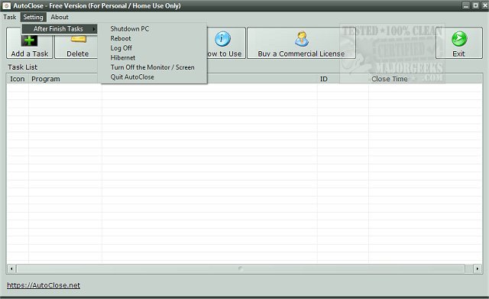This screenshot has height=299, width=489.
Task: Expand the After Finish Tasks submenu
Action: pyautogui.click(x=60, y=29)
